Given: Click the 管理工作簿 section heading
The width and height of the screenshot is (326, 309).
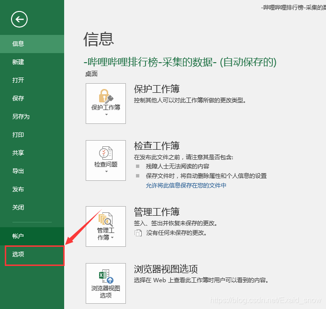Looking at the screenshot, I should tap(157, 212).
